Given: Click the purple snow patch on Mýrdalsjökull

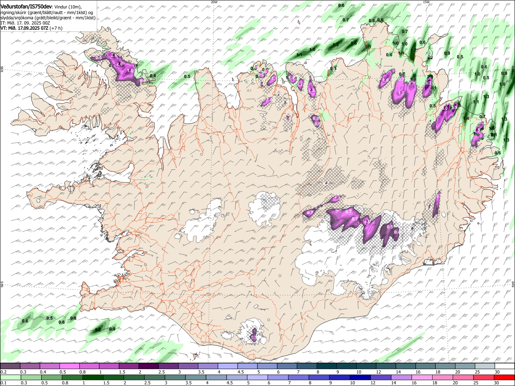Looking at the screenshot, I should (x=254, y=335).
